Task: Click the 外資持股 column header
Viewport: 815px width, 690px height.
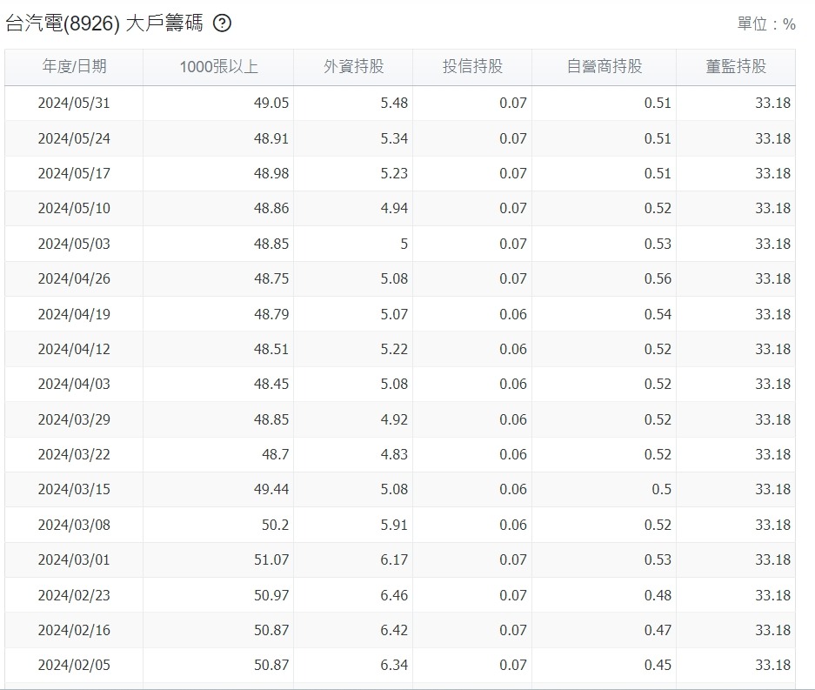Action: click(x=353, y=67)
